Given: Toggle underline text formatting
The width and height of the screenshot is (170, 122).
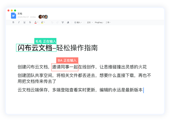Looking at the screenshot, I should pos(24,22).
